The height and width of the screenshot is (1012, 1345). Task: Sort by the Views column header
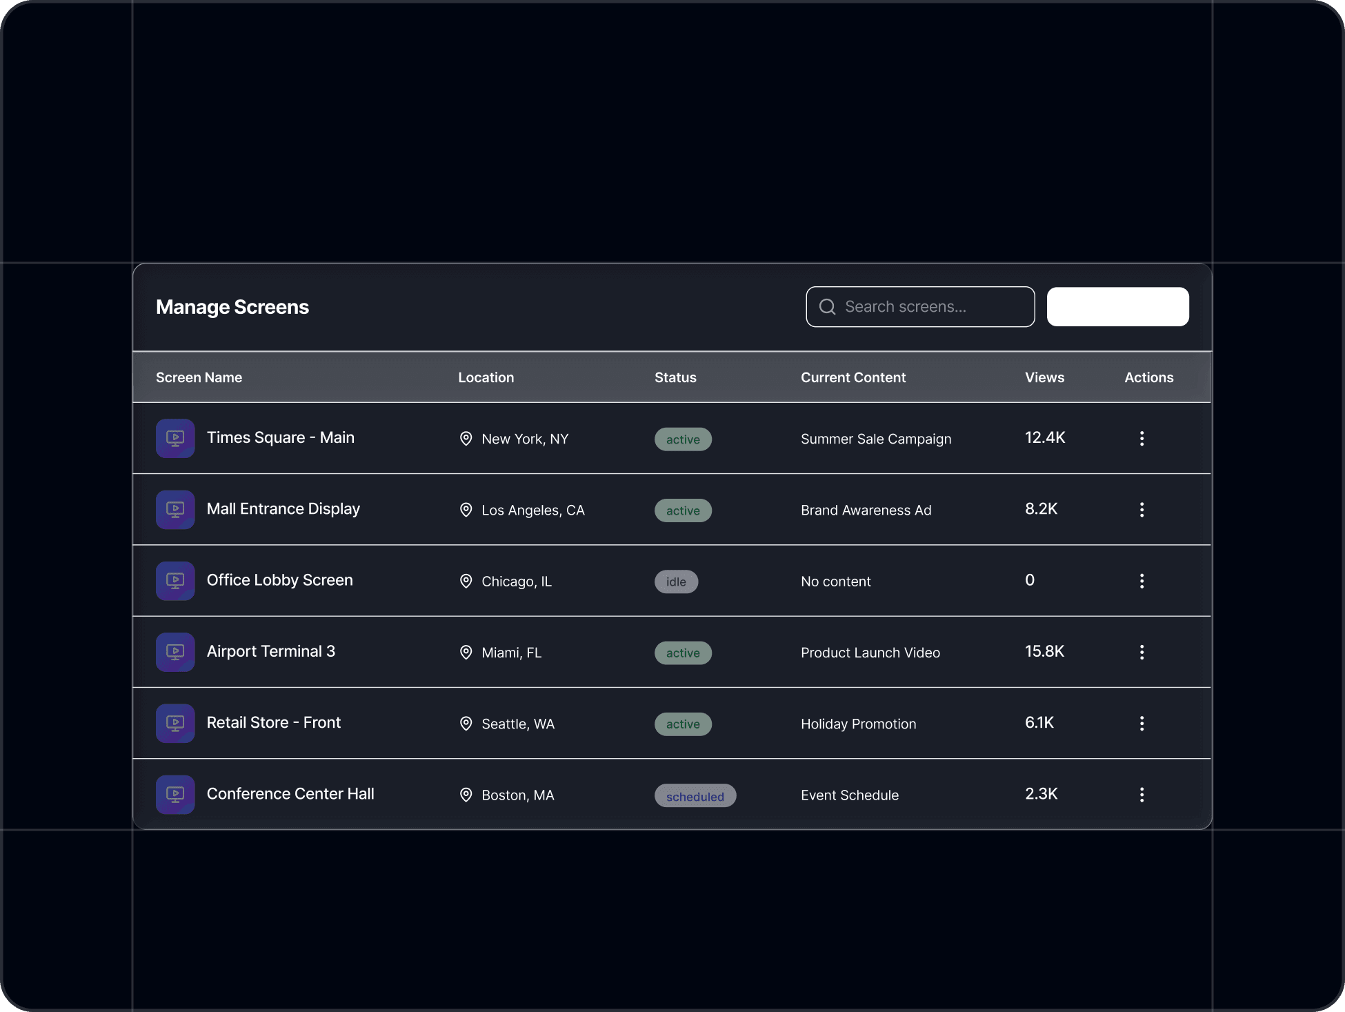click(1044, 377)
